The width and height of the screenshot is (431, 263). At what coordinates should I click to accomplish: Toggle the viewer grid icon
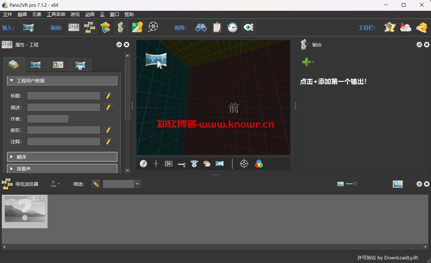169,164
